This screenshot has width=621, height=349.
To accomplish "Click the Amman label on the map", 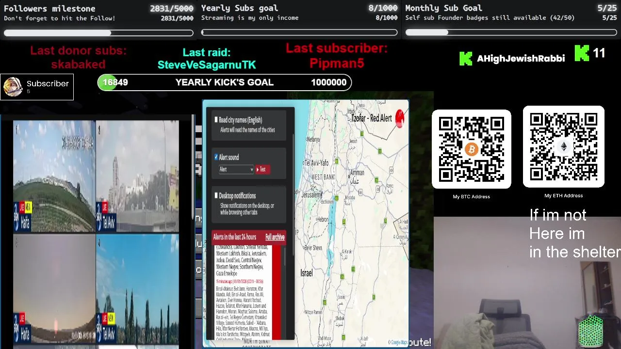I will point(357,173).
